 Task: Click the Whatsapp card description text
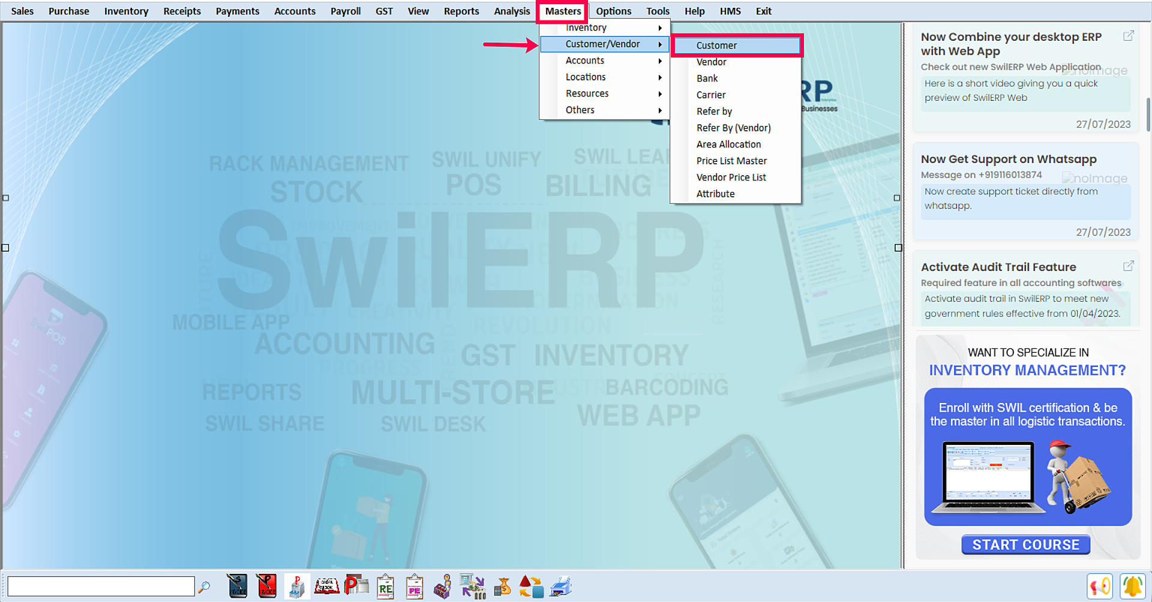(1011, 198)
